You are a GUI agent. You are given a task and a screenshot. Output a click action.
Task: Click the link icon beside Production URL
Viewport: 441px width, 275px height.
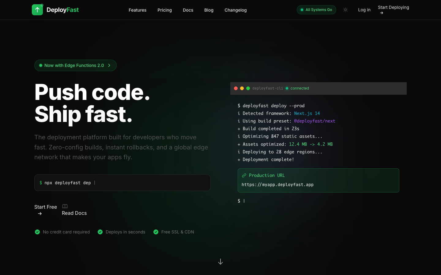244,175
